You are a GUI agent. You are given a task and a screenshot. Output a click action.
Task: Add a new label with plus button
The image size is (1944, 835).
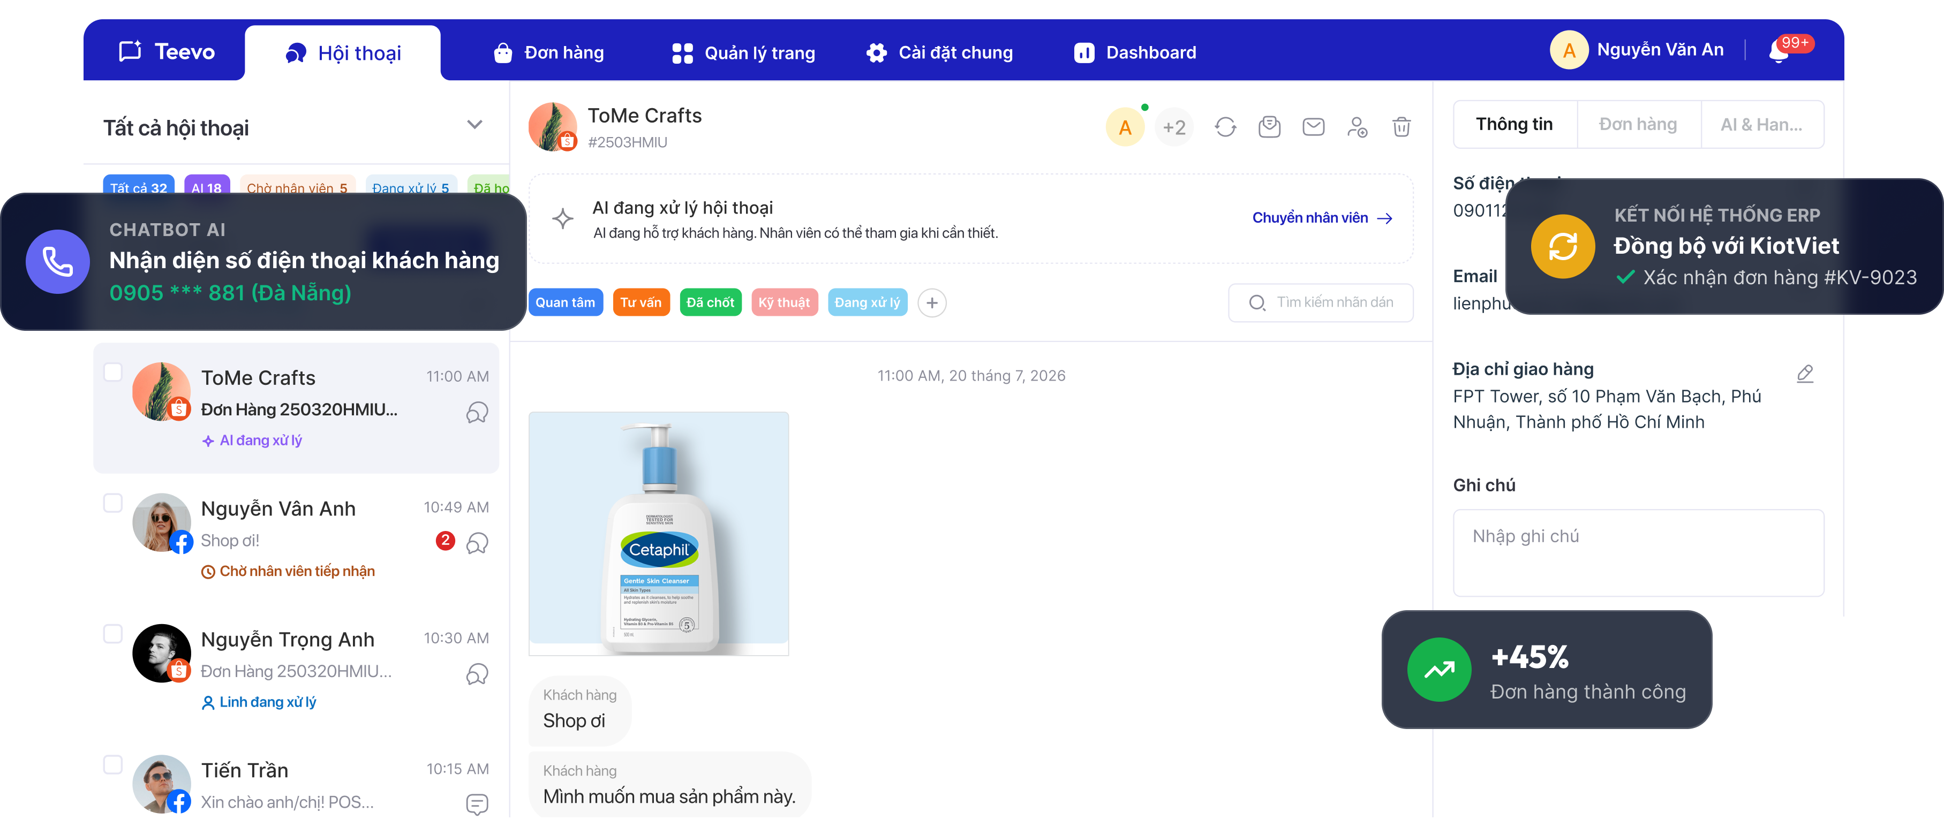pos(932,302)
